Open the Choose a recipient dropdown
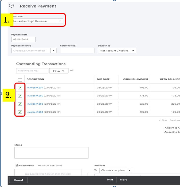 [116, 170]
